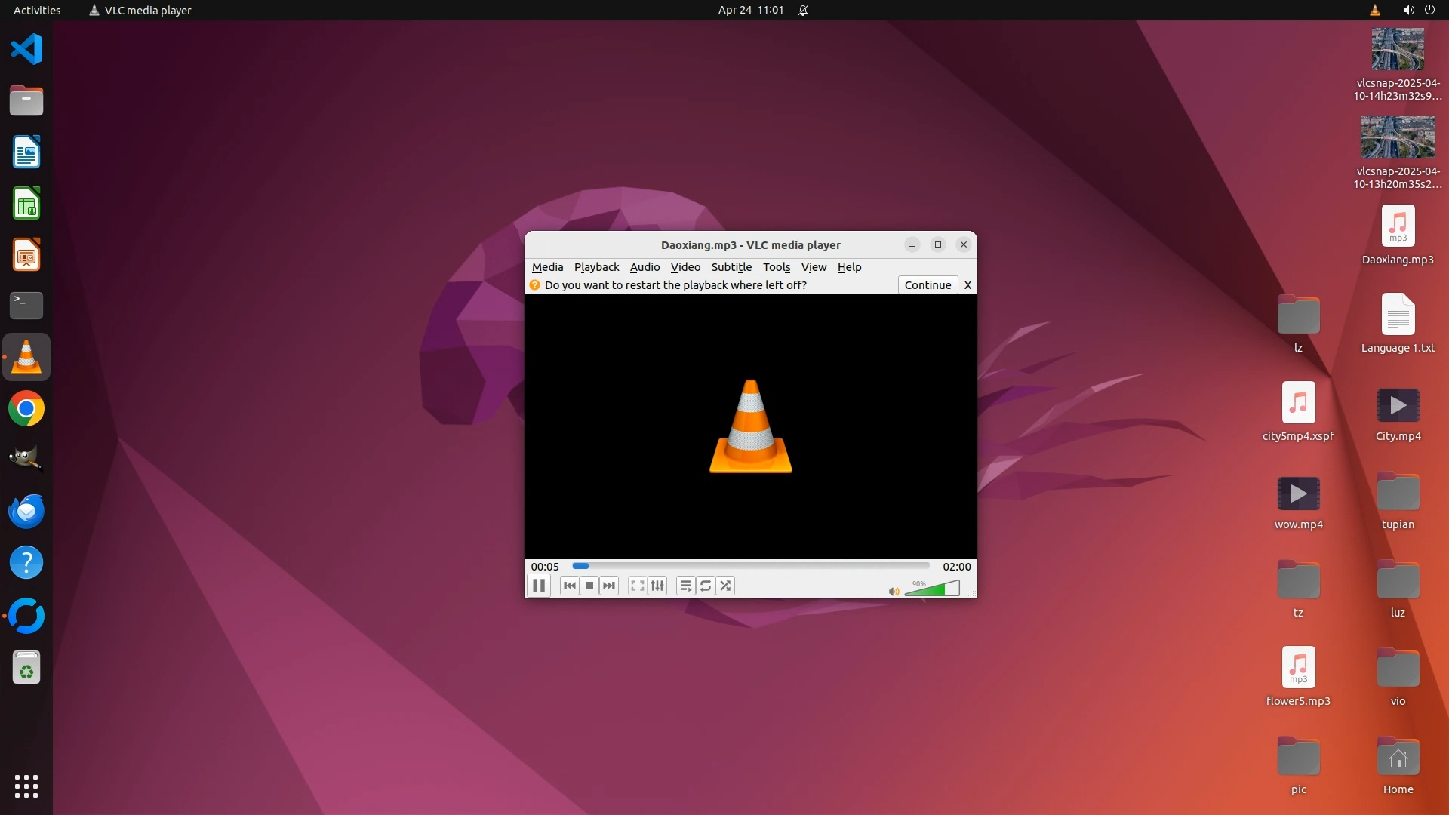Open the Media menu
Image resolution: width=1449 pixels, height=815 pixels.
[x=547, y=267]
